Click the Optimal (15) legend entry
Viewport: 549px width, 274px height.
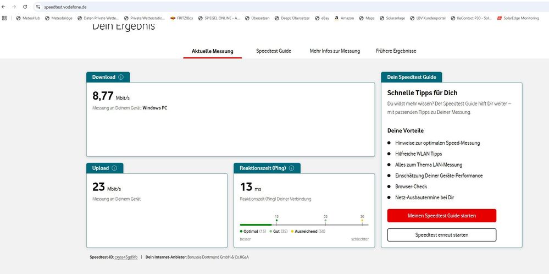click(253, 231)
